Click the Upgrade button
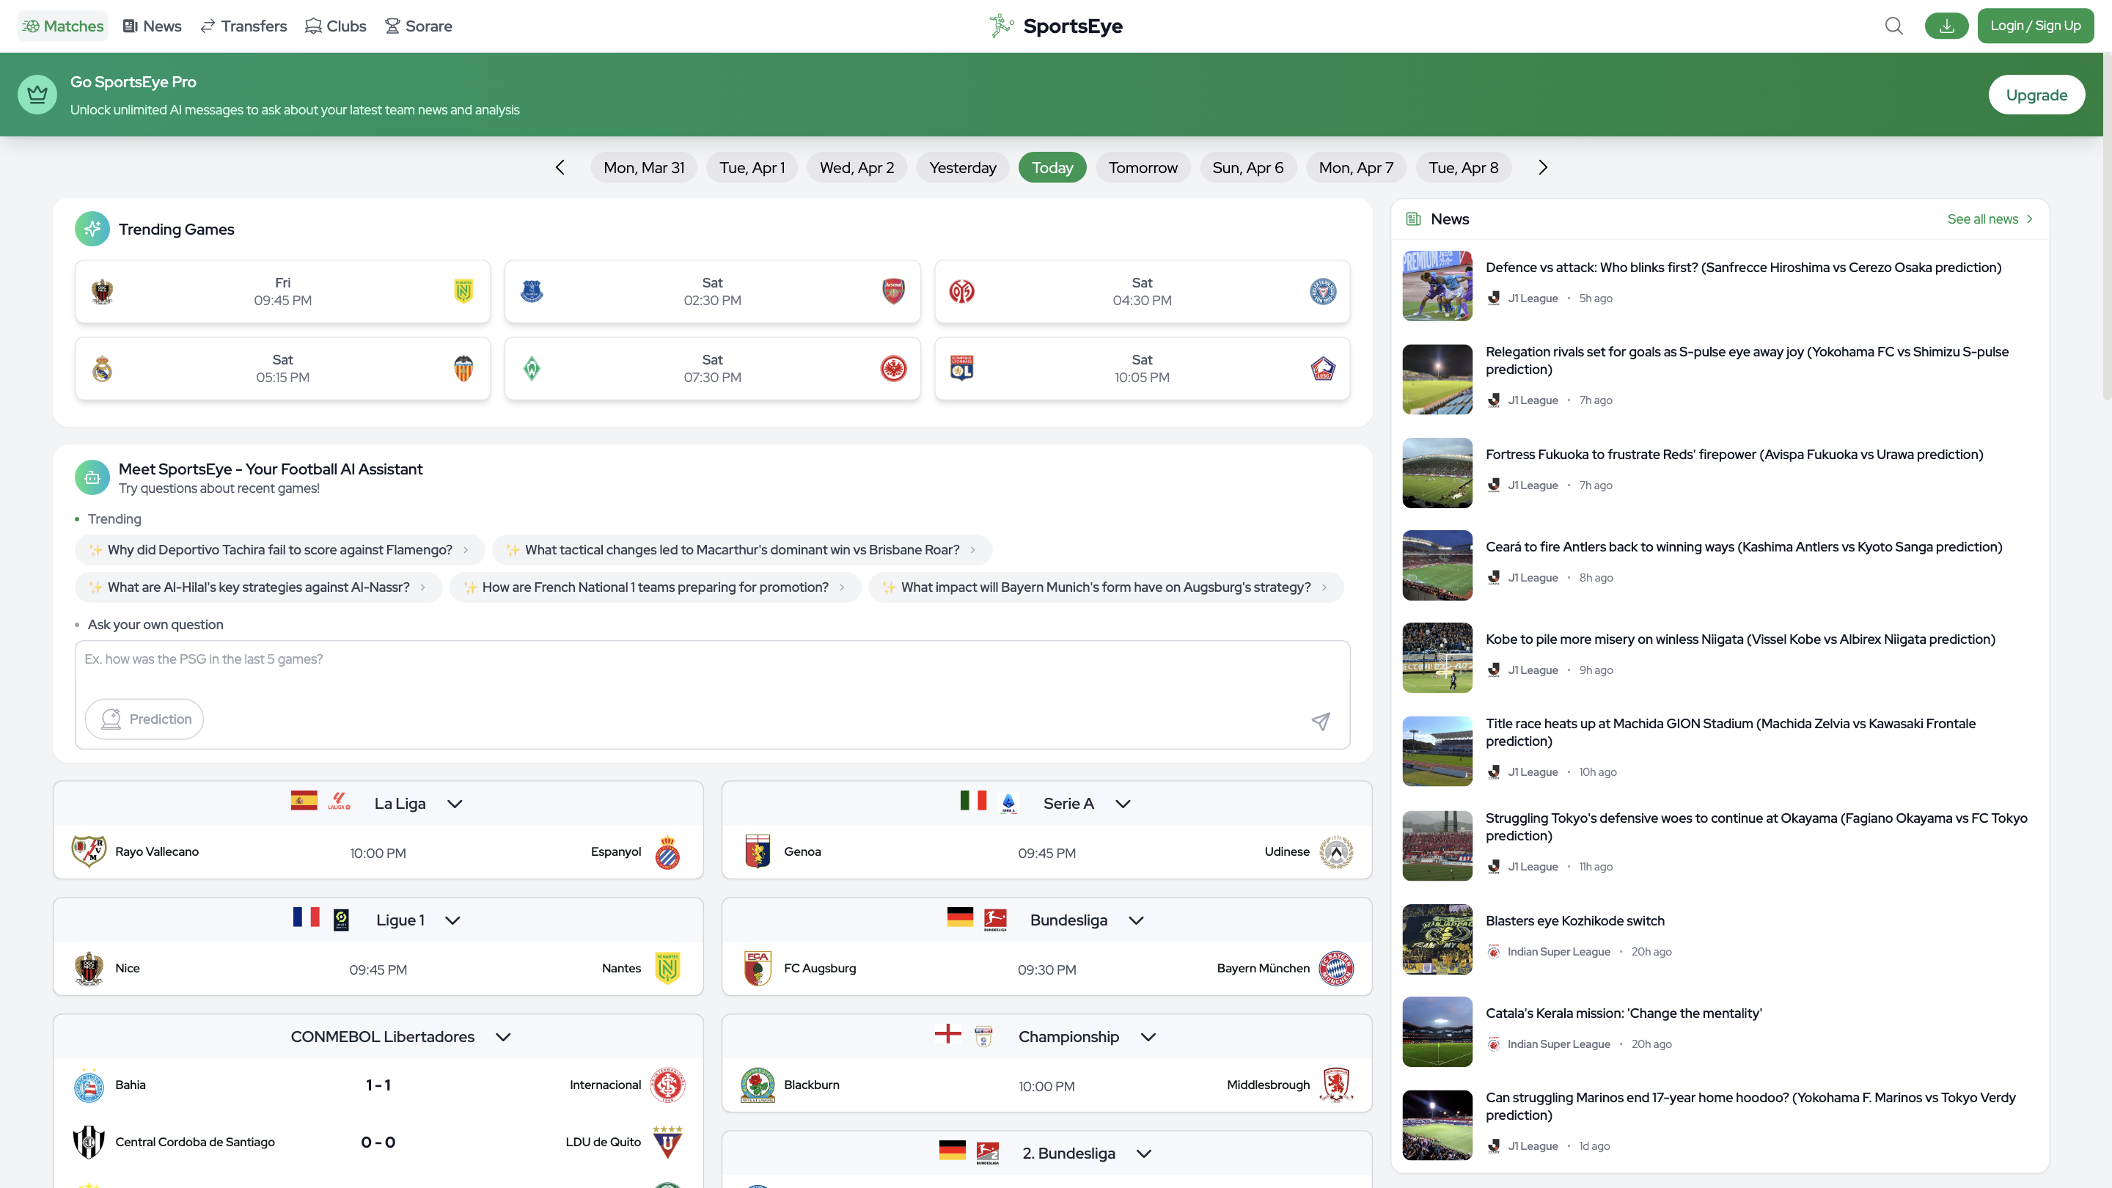 coord(2036,95)
